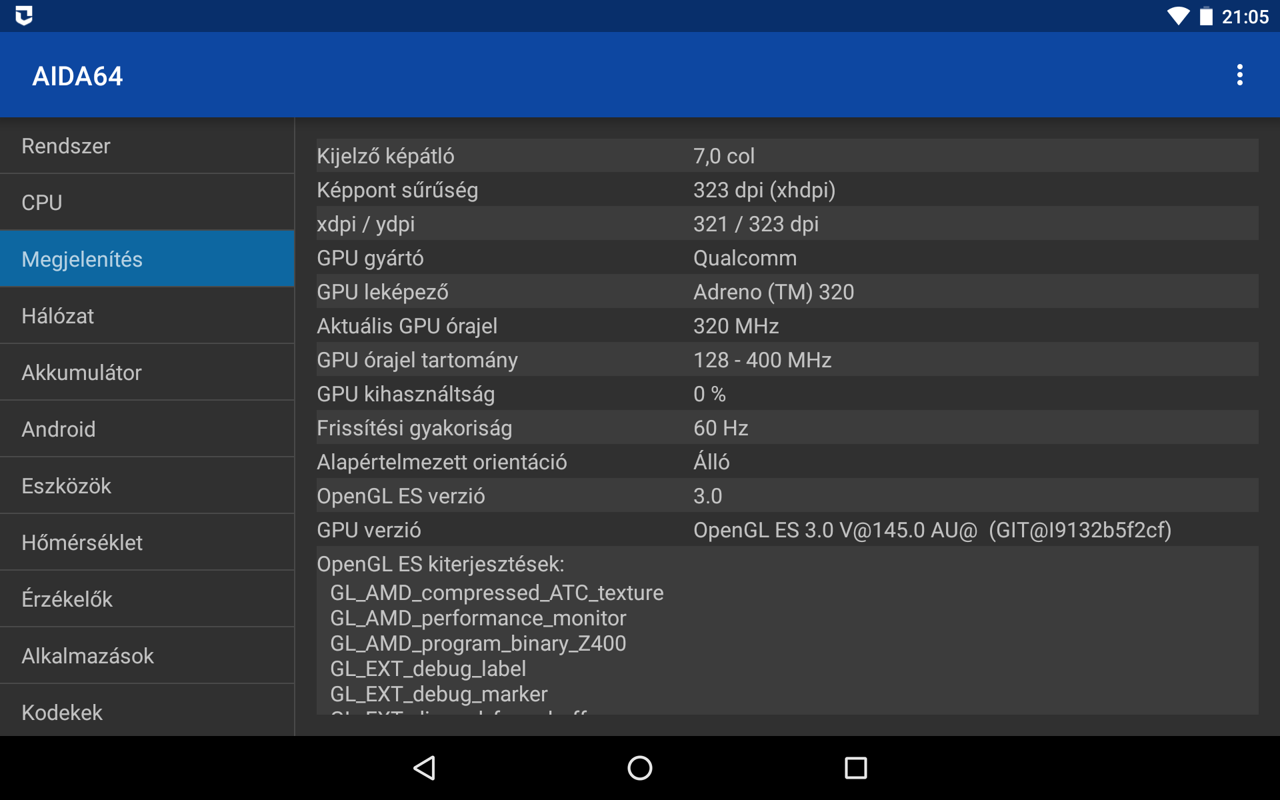Select the Frissítési gyakoriság label
The height and width of the screenshot is (800, 1280).
(x=414, y=428)
